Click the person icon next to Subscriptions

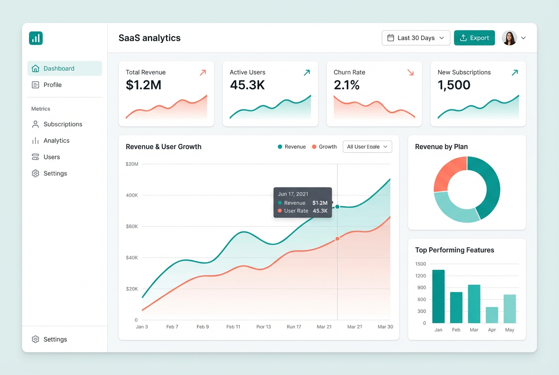pyautogui.click(x=35, y=124)
